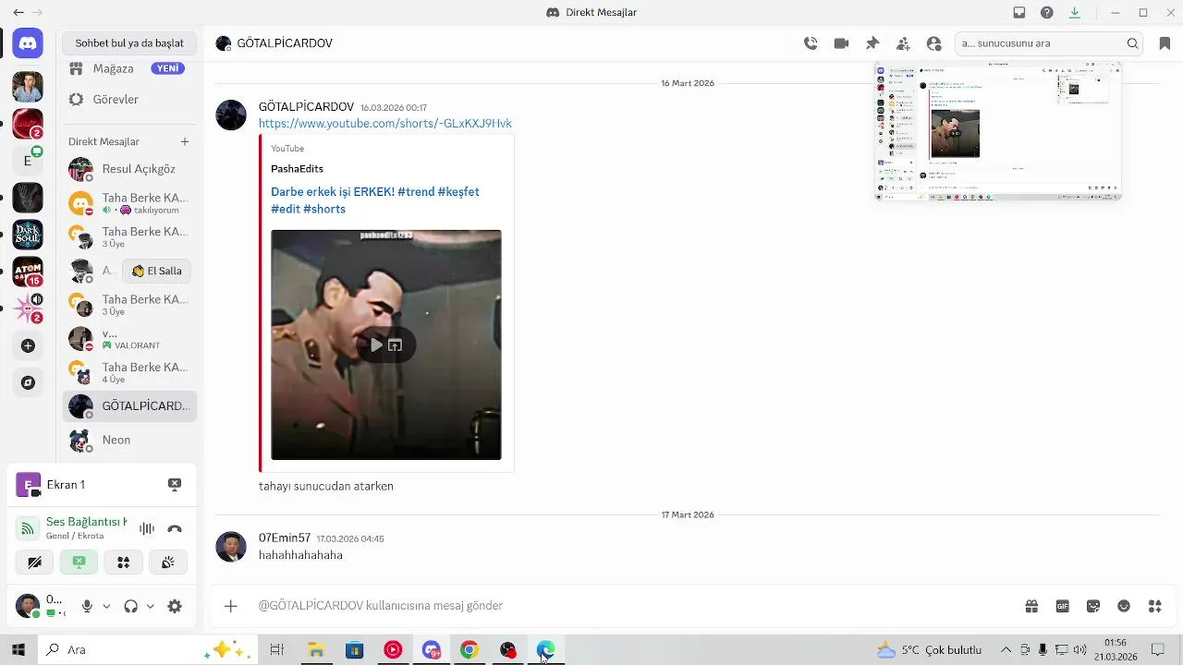
Task: Toggle noise suppression waveform icon
Action: coord(146,529)
